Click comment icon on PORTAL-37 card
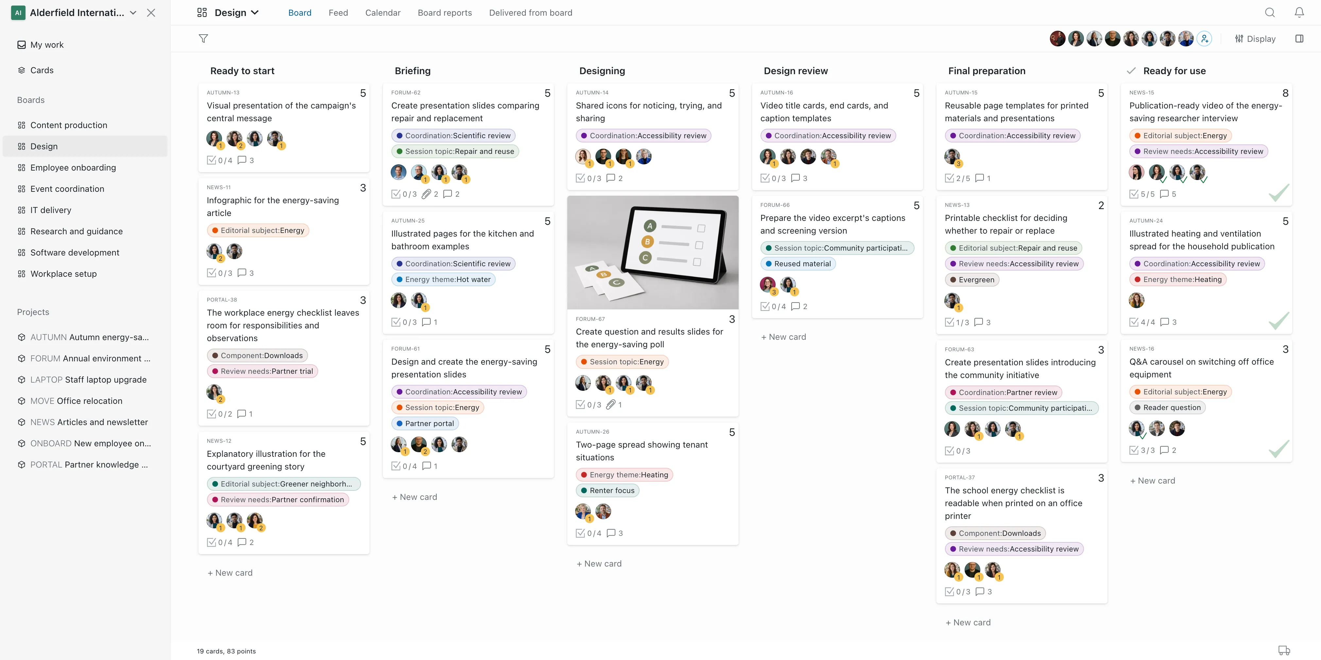1321x660 pixels. [979, 591]
